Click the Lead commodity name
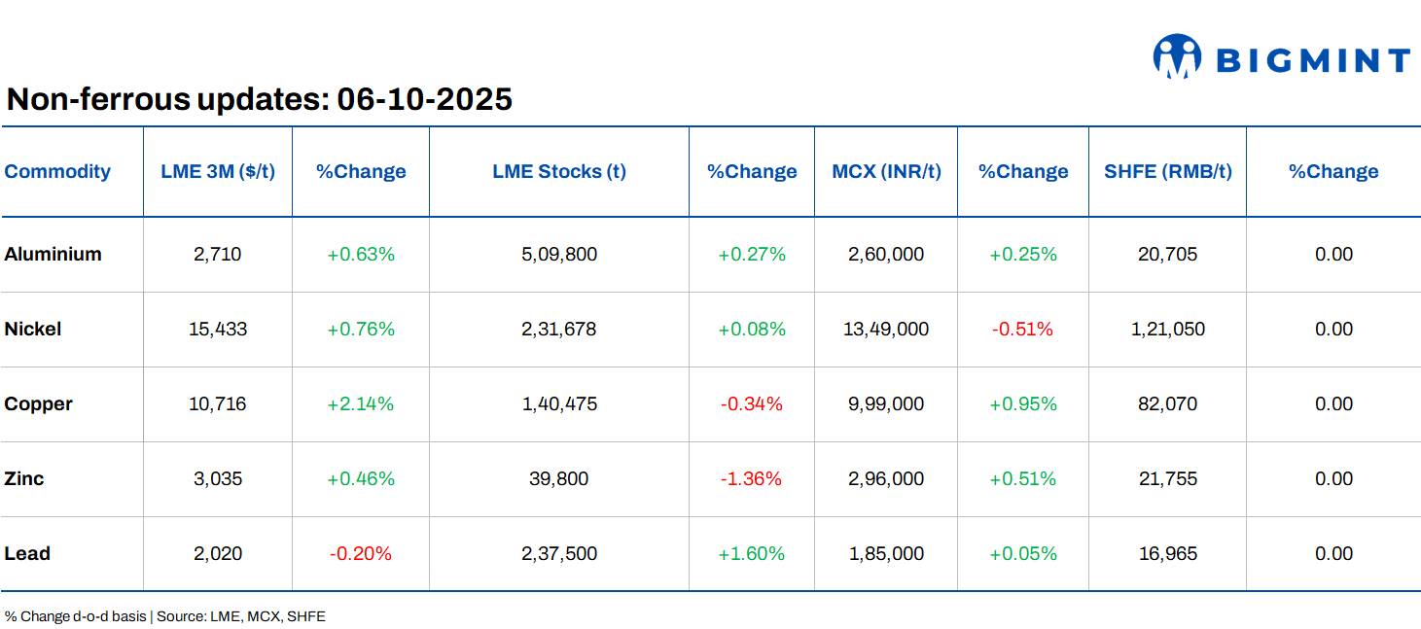Viewport: 1421px width, 629px height. pyautogui.click(x=26, y=553)
